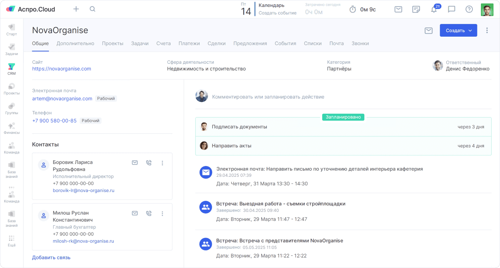The image size is (500, 268).
Task: Open link https://novaorganise.com
Action: coord(62,69)
